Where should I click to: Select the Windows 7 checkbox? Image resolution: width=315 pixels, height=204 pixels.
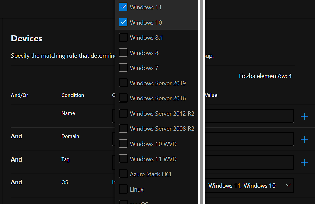[x=123, y=68]
